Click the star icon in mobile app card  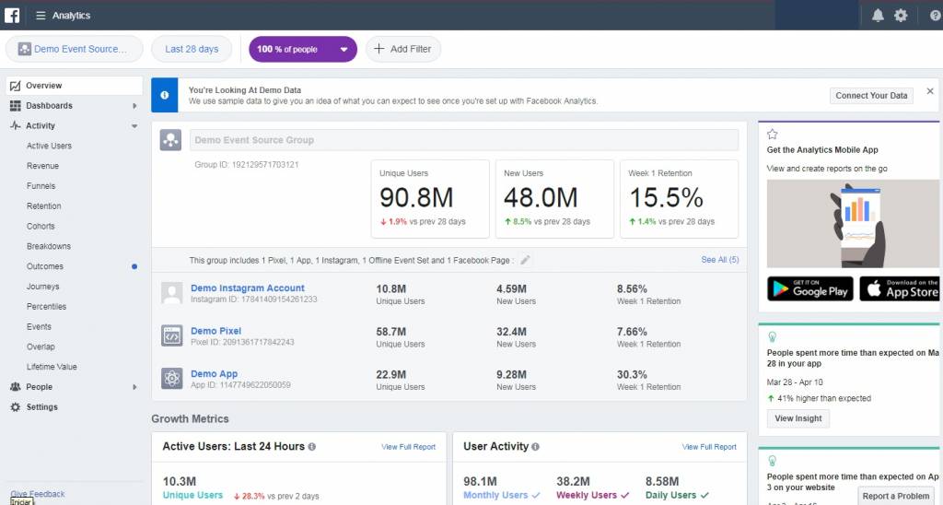tap(773, 135)
